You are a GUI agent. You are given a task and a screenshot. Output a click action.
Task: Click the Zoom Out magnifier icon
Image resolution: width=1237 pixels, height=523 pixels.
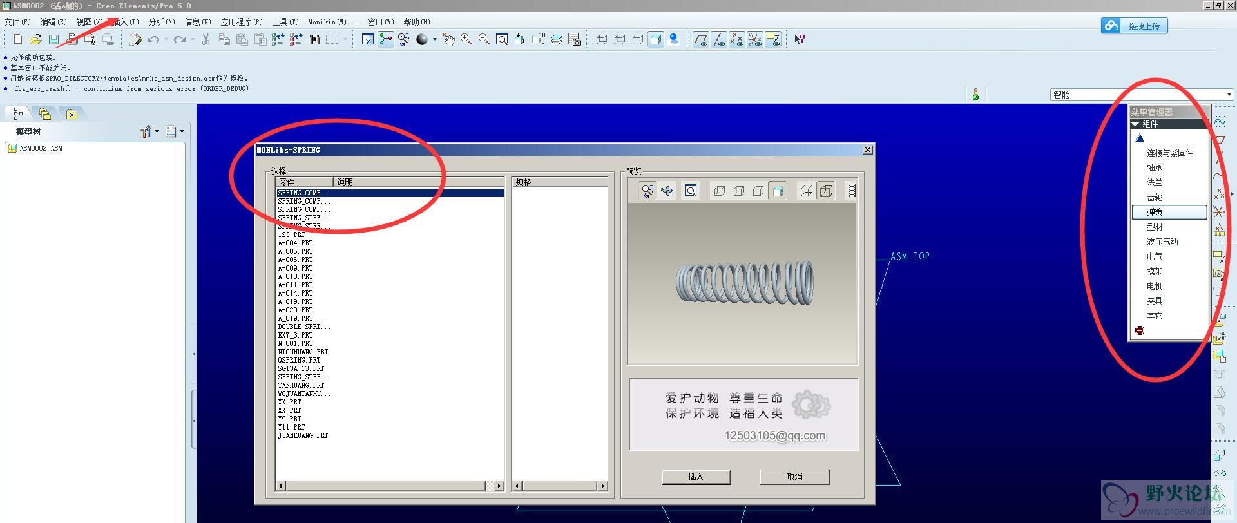(x=484, y=40)
